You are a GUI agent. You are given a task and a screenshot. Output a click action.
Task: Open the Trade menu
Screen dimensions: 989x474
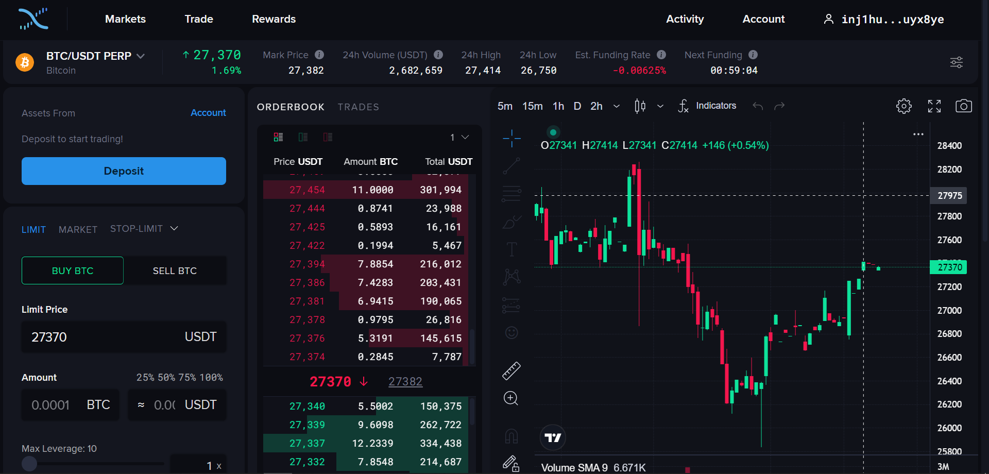[x=199, y=19]
